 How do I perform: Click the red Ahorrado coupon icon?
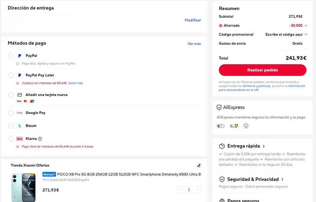click(221, 26)
